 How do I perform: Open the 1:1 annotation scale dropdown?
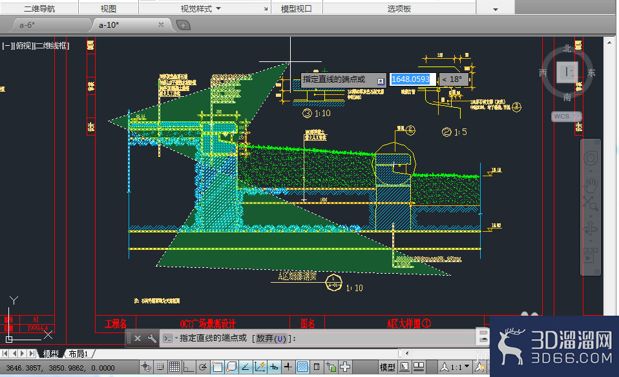tap(456, 367)
